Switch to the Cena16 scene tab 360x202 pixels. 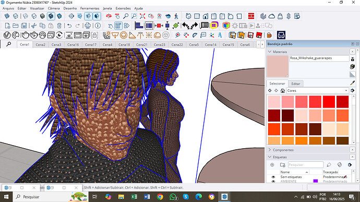(x=73, y=44)
